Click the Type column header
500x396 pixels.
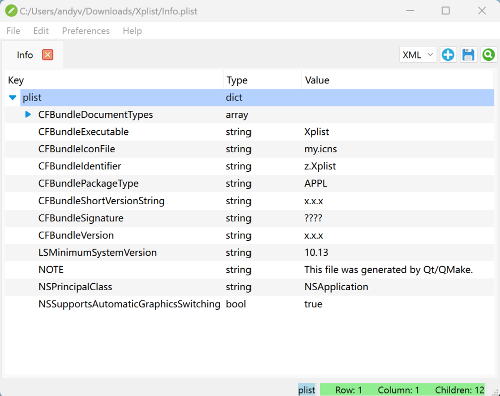pos(262,80)
